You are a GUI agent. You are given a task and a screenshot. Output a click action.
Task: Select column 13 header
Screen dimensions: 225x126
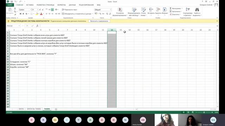point(121,30)
